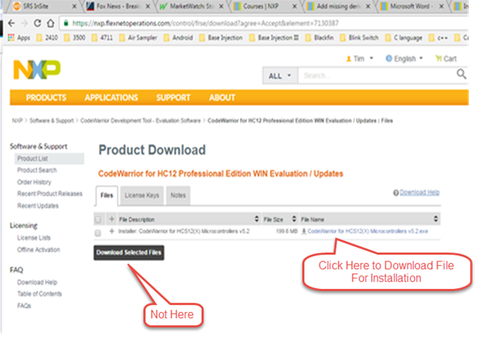Close the Courses | NXP tab
Viewport: 494px width, 361px height.
click(x=294, y=6)
